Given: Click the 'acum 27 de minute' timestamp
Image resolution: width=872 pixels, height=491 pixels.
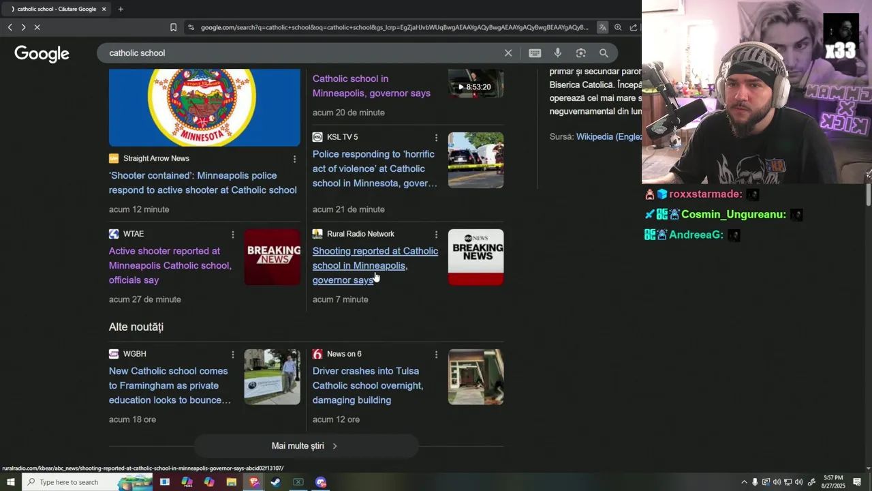Looking at the screenshot, I should [x=145, y=299].
